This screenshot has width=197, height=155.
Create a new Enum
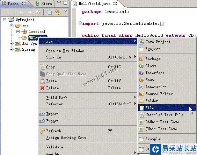click(x=167, y=80)
